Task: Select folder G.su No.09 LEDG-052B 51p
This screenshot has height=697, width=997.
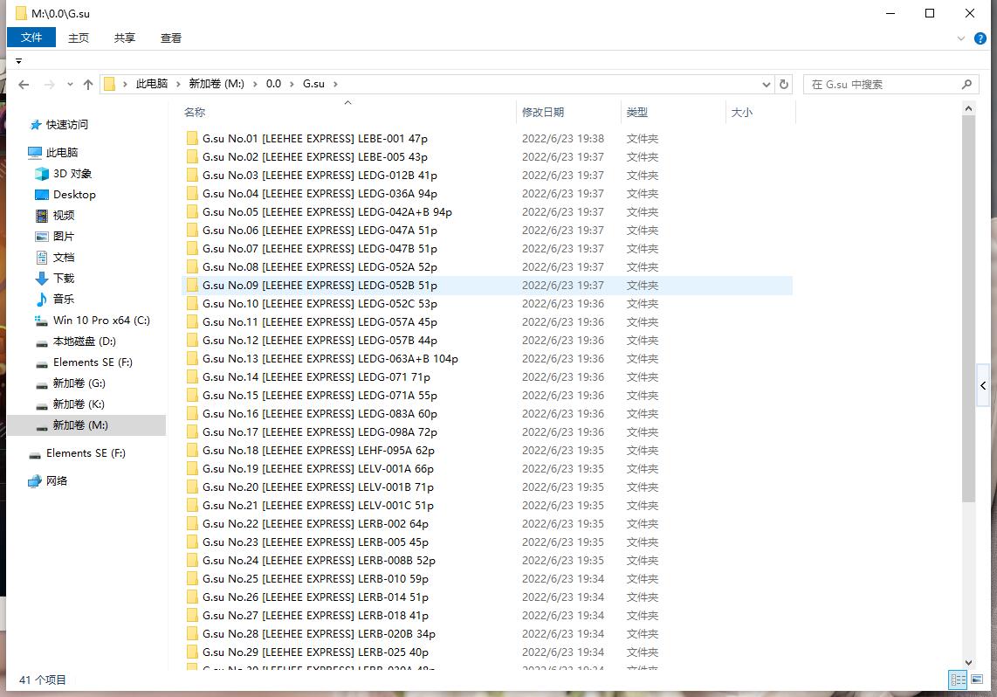Action: [487, 286]
